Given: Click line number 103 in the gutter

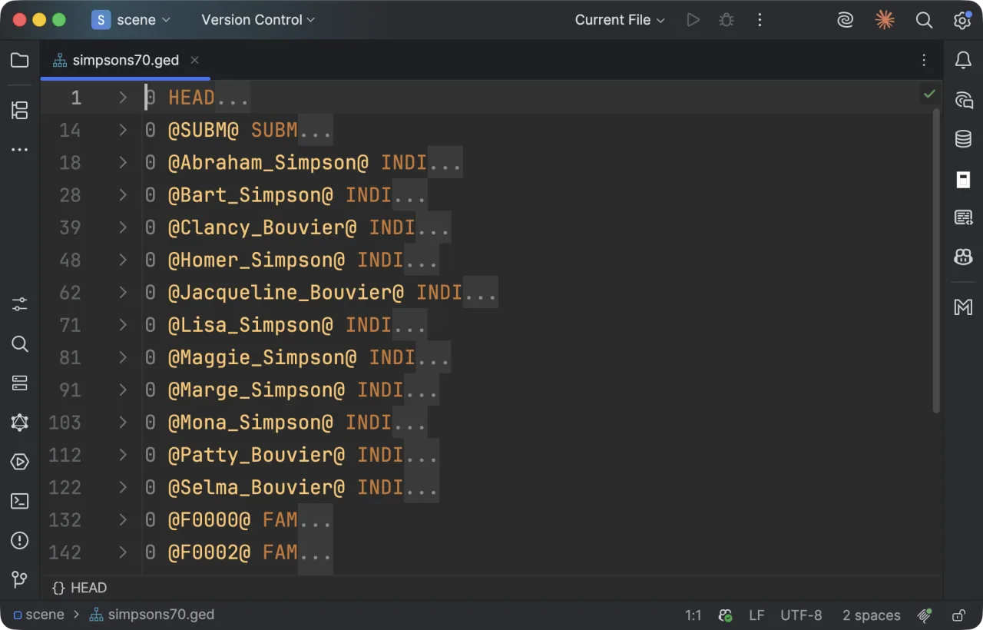Looking at the screenshot, I should (x=65, y=423).
